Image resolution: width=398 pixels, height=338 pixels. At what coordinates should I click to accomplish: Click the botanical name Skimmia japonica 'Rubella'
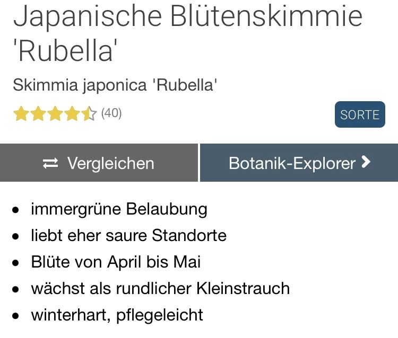coord(115,85)
